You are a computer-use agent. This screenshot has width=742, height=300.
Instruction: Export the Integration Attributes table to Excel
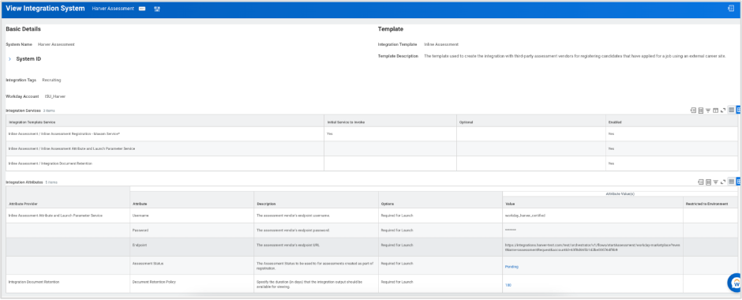tap(701, 182)
